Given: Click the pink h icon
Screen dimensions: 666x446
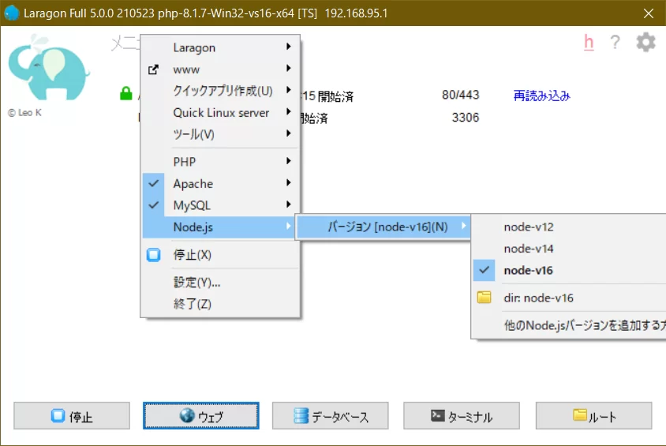Looking at the screenshot, I should pos(589,42).
